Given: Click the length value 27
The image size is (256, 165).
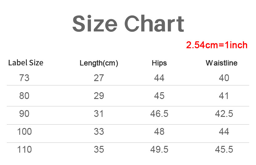Looking at the screenshot, I should tap(99, 78).
